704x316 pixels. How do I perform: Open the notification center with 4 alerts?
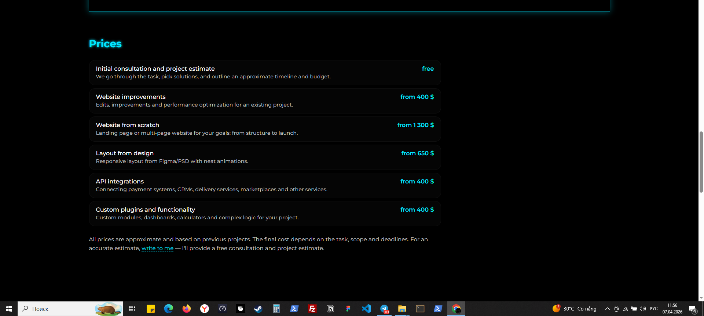pos(692,309)
